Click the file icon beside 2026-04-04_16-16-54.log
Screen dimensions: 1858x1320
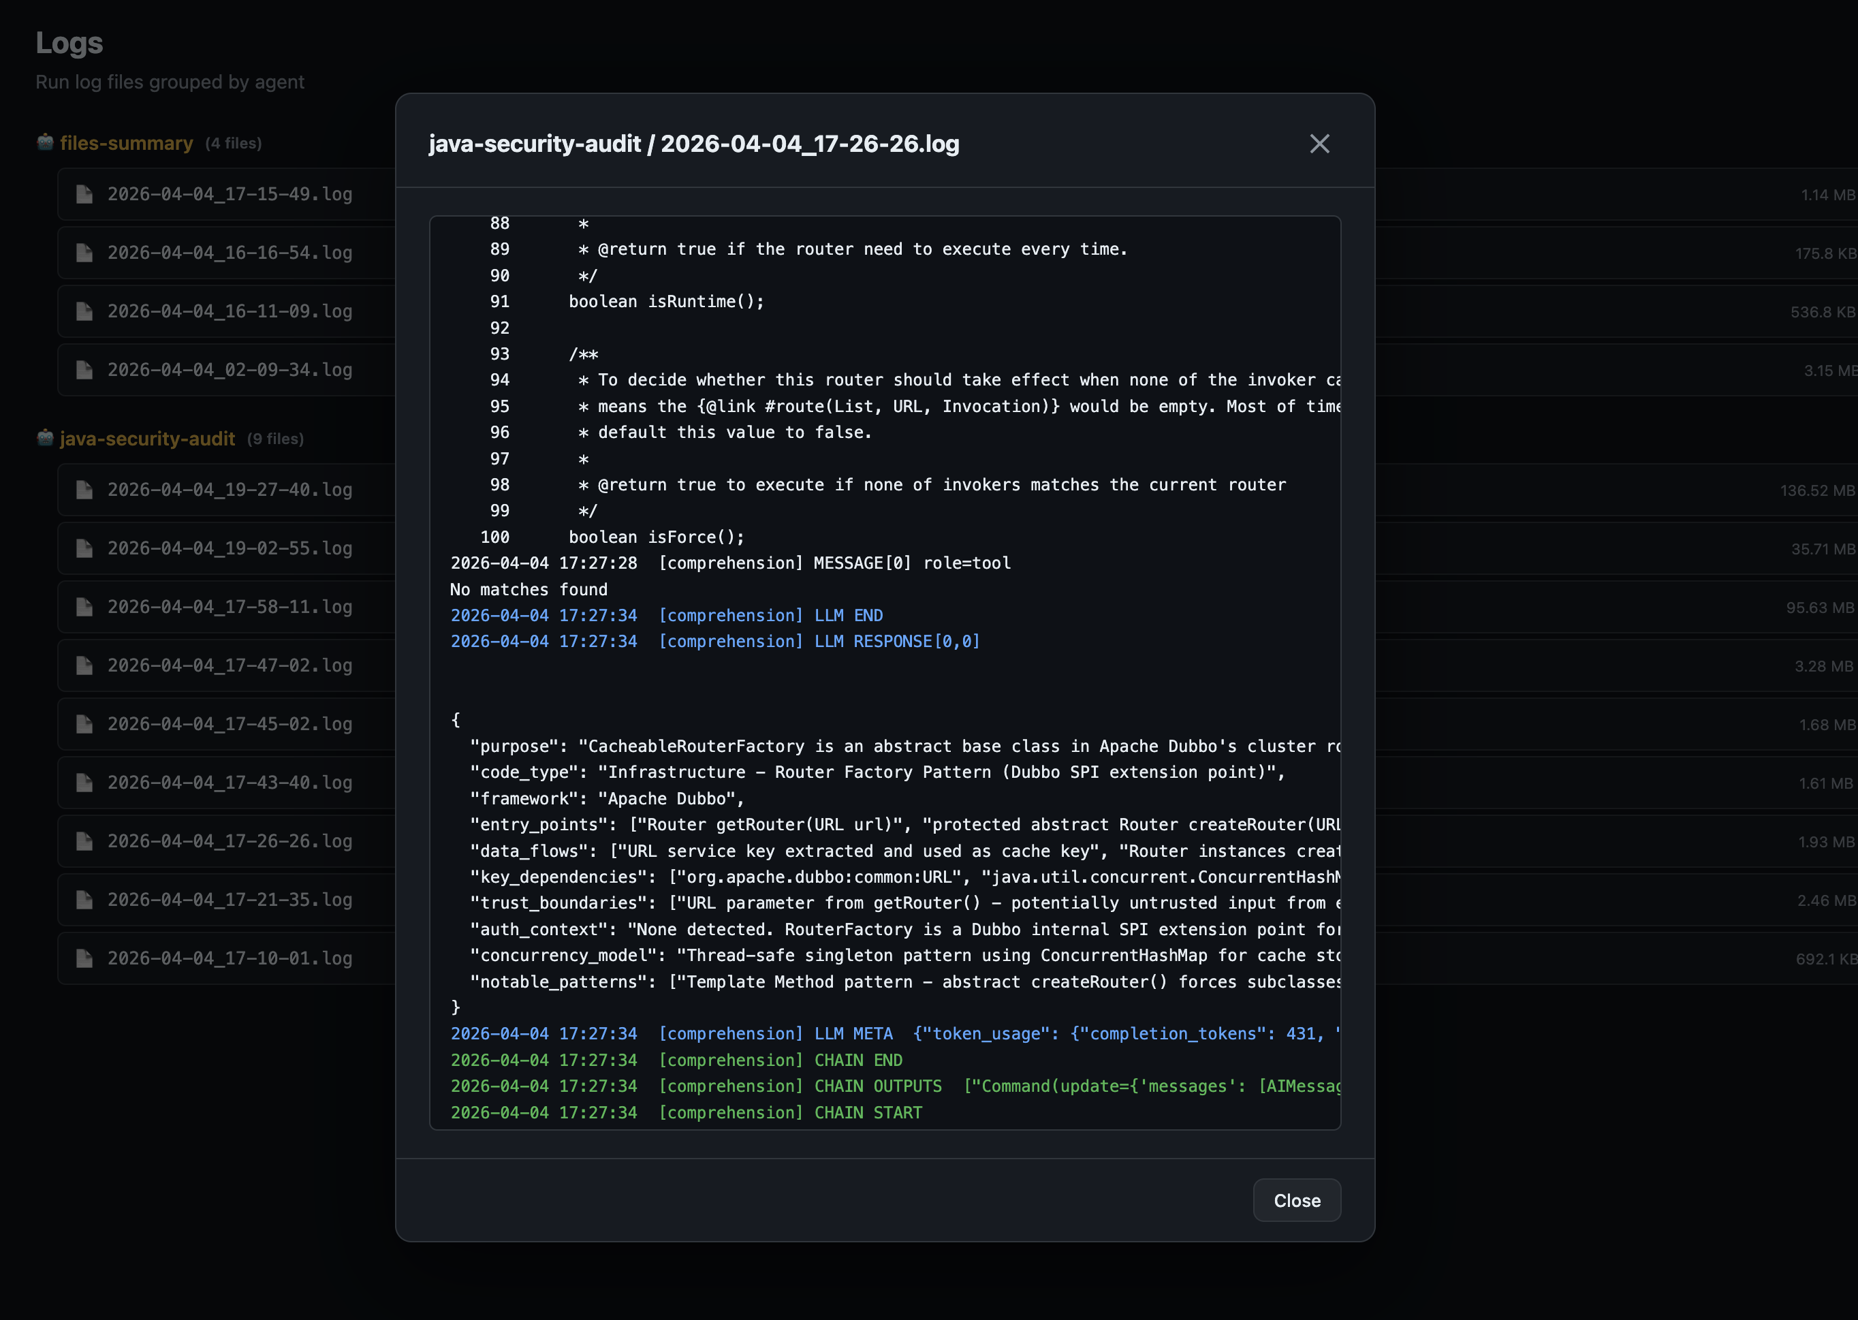tap(85, 253)
